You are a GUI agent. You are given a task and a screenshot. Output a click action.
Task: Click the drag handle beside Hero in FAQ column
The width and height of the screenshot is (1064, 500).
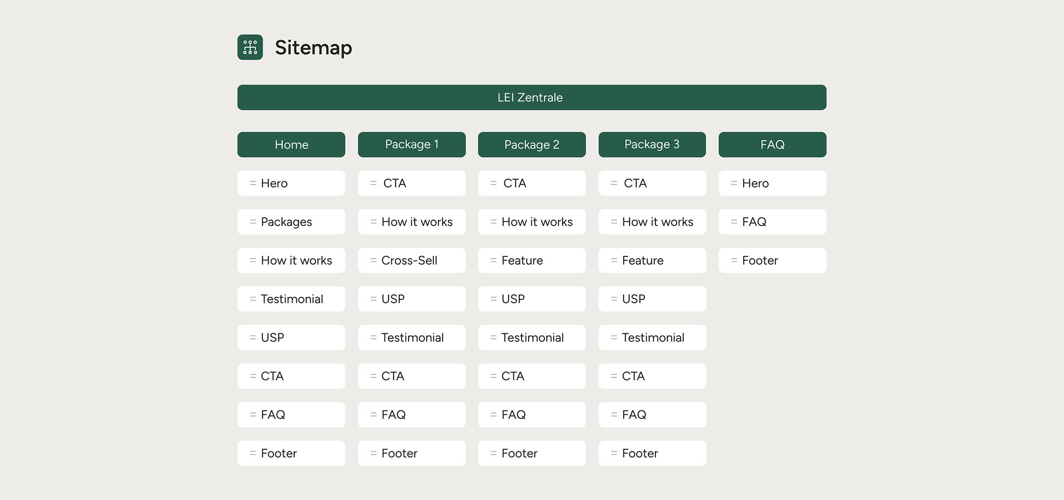click(734, 183)
